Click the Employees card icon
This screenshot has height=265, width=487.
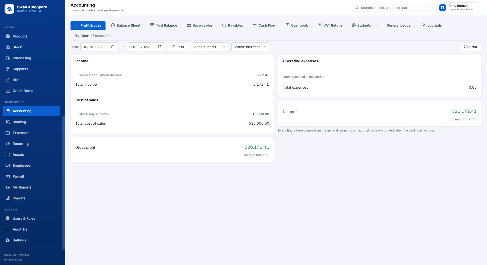[8, 165]
